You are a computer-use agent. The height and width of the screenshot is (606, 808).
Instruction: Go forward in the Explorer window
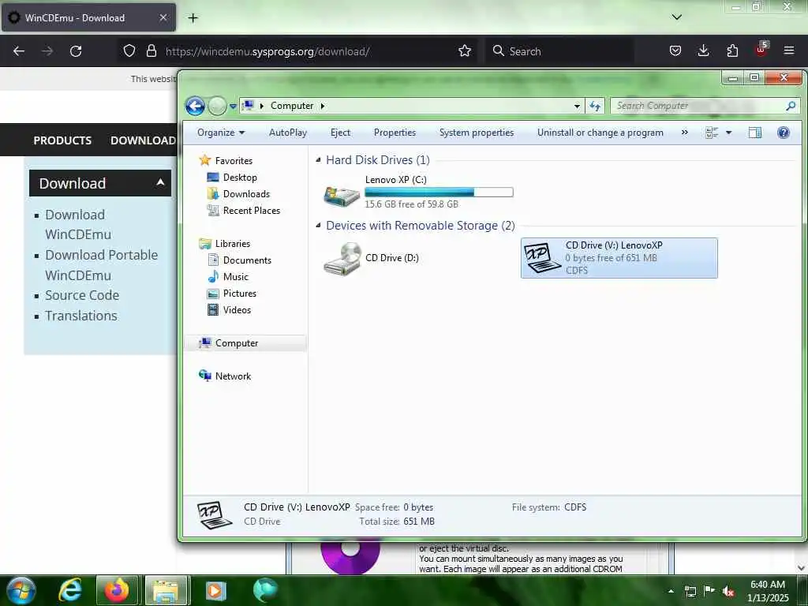click(217, 107)
